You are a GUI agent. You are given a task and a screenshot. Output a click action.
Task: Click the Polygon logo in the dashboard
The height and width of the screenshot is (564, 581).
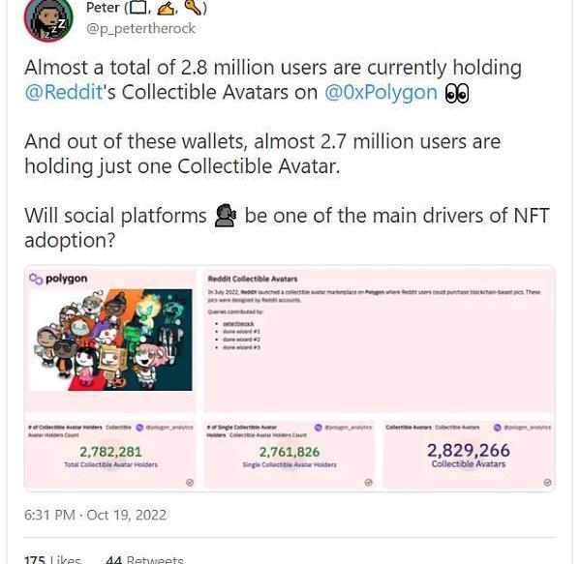[x=58, y=279]
